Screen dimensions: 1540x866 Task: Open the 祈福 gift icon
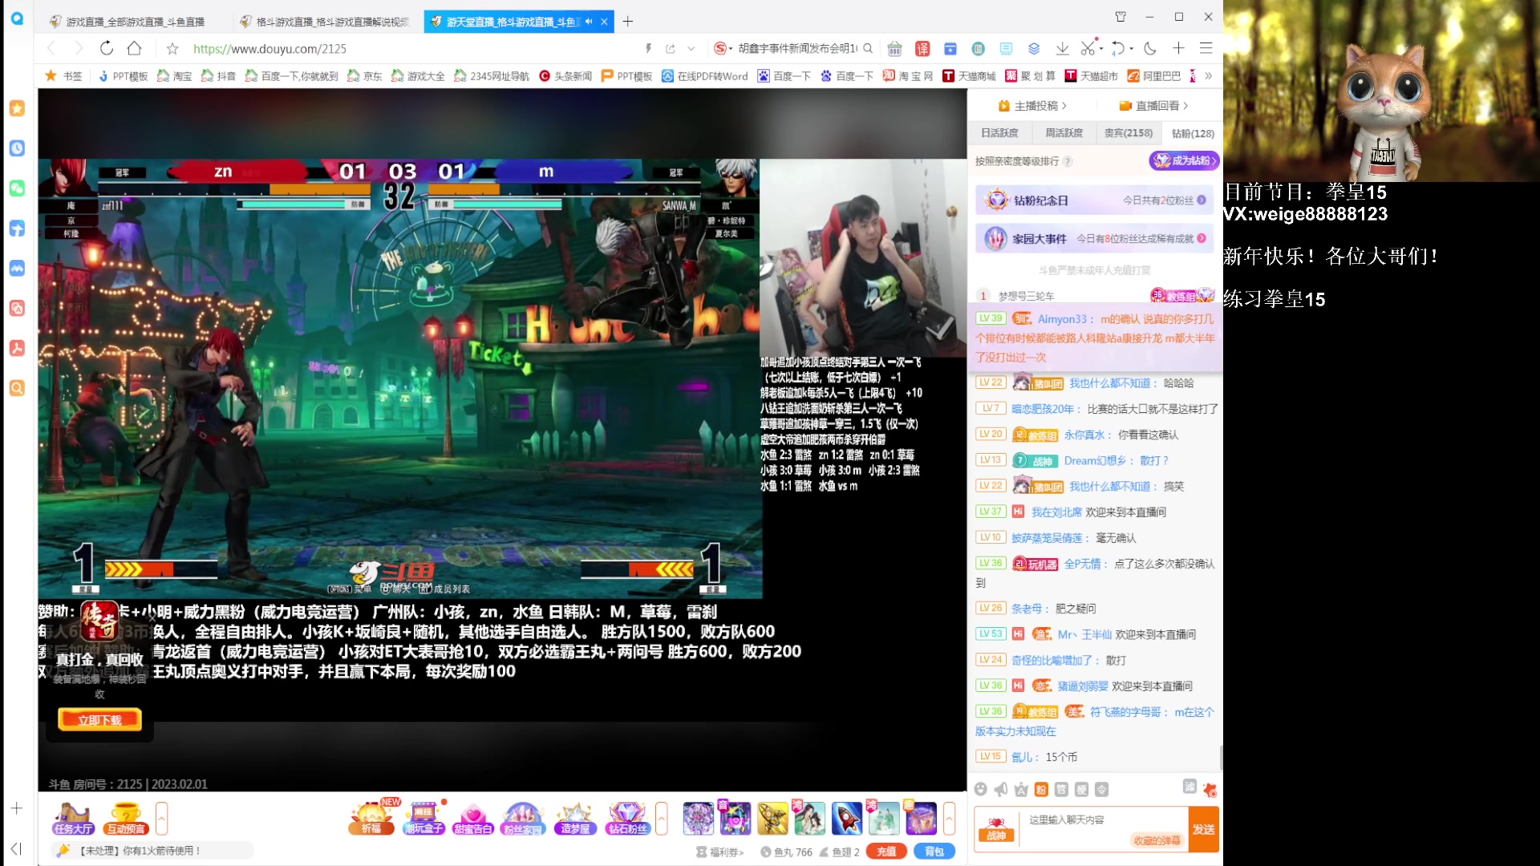click(x=371, y=819)
